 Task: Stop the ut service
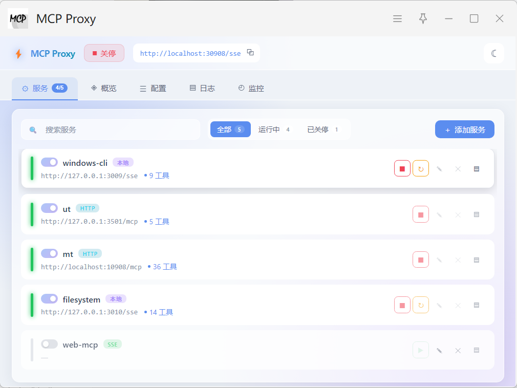click(420, 214)
